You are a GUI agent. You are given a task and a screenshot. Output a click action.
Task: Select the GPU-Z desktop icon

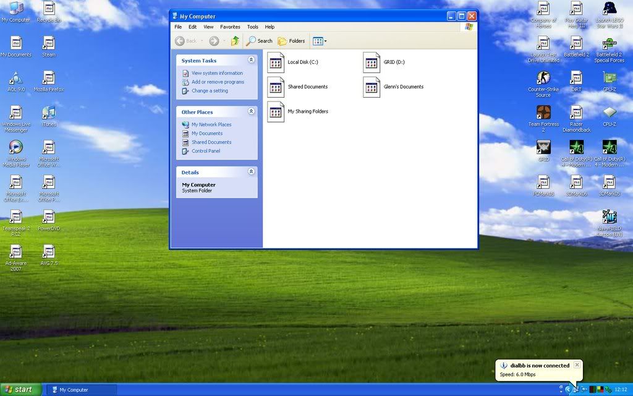(609, 81)
